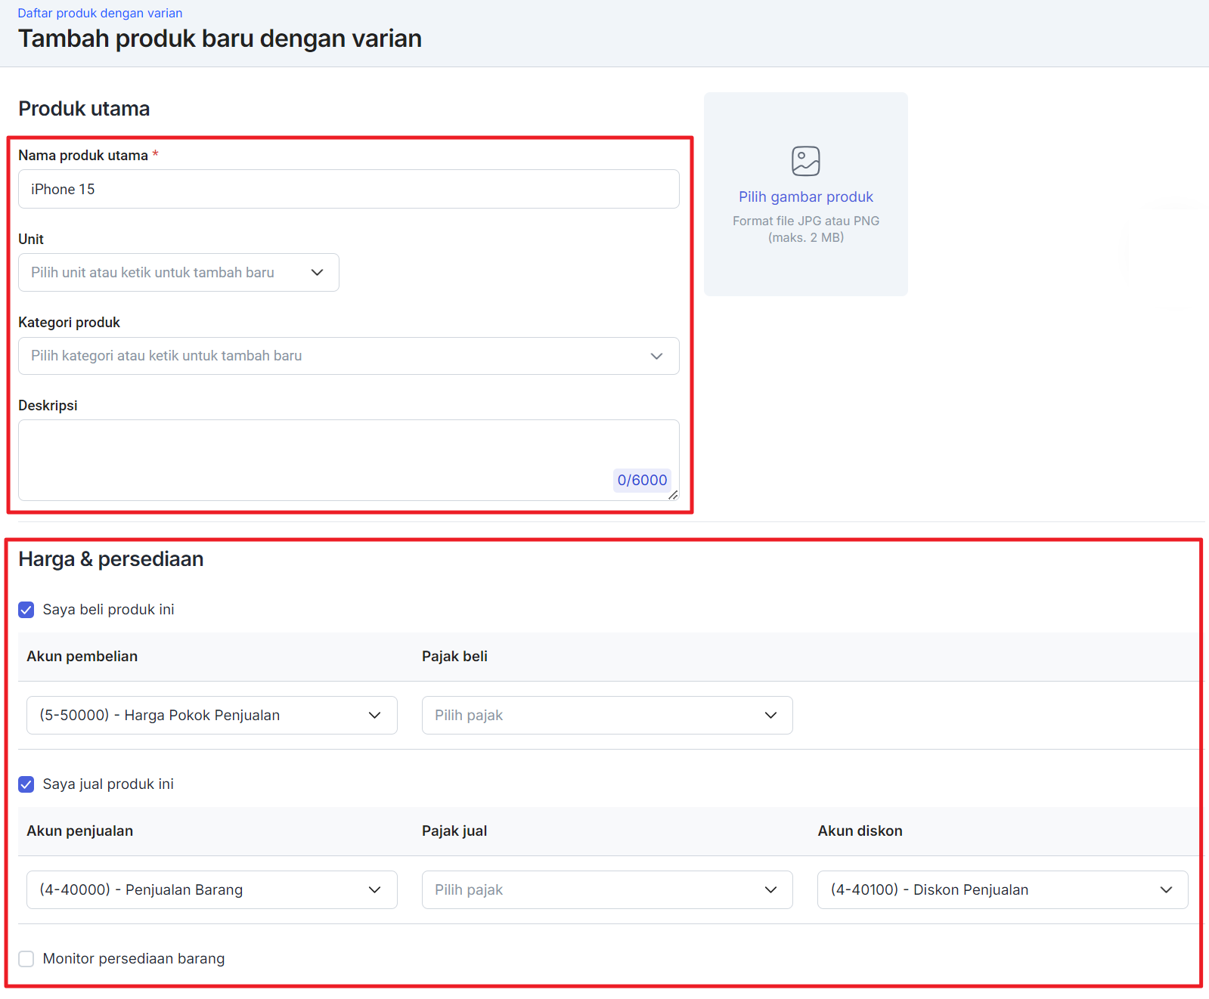Screen dimensions: 1209x999
Task: Click the Akun diskon chevron arrow
Action: [x=1166, y=890]
